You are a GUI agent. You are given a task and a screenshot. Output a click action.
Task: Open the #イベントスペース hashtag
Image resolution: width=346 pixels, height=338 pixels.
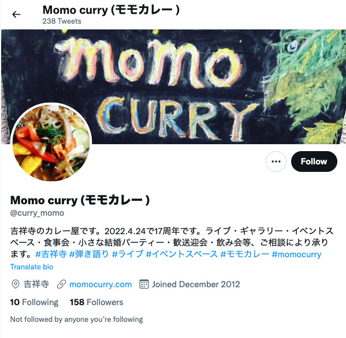coord(182,254)
